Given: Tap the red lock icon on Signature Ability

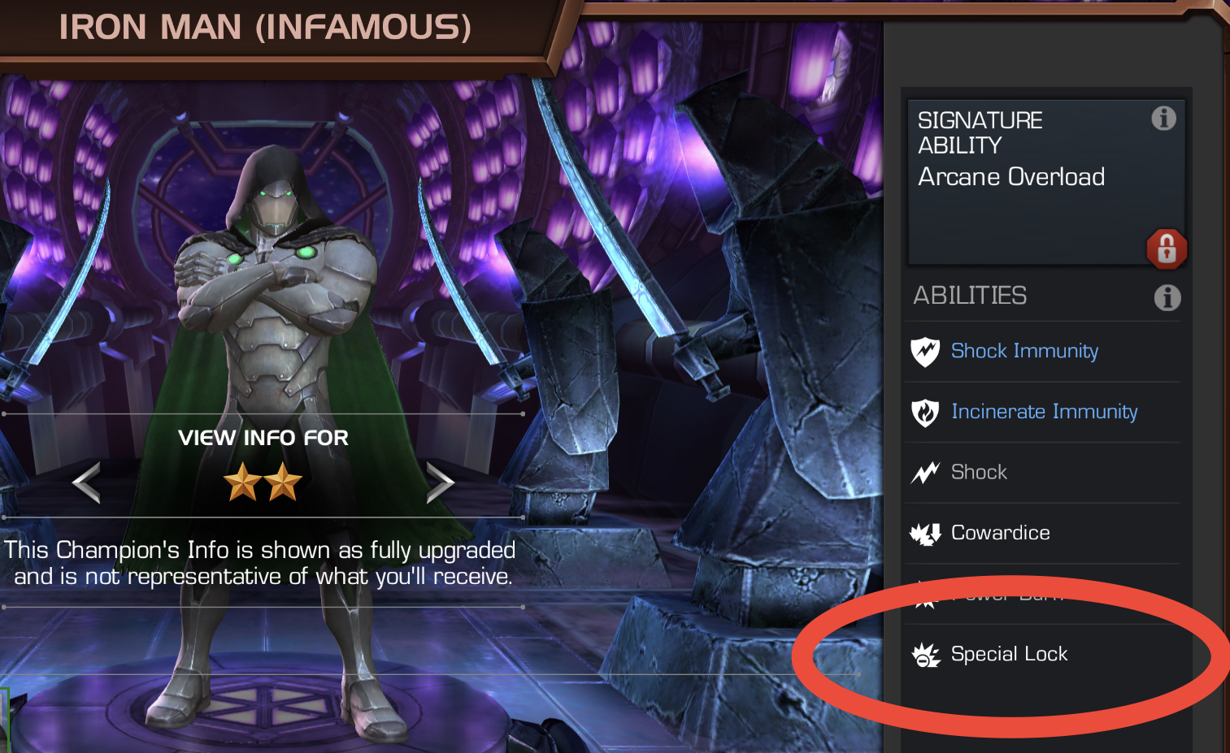Looking at the screenshot, I should coord(1167,249).
